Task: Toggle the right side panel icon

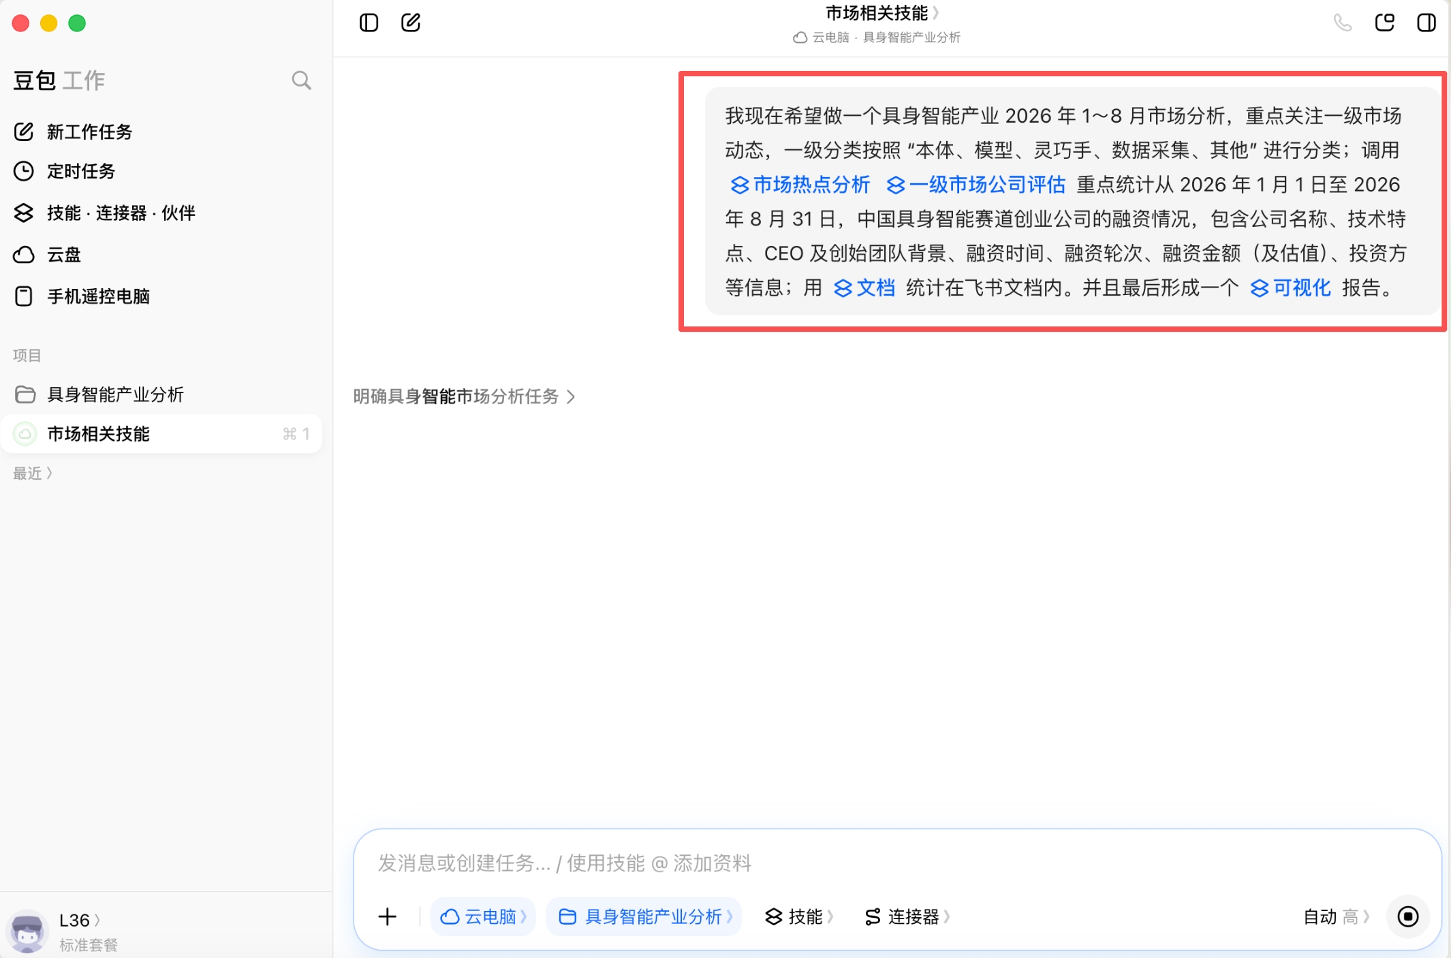Action: [1426, 23]
